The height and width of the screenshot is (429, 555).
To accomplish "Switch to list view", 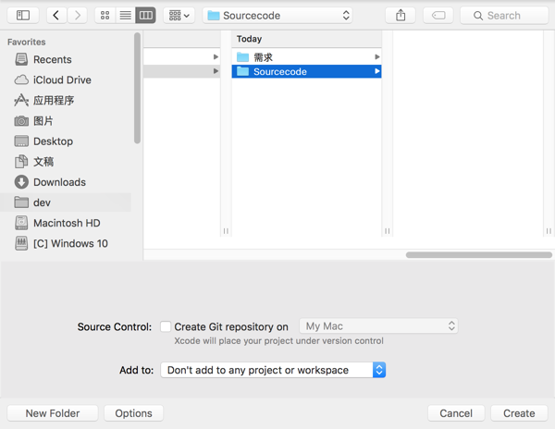I will [125, 15].
